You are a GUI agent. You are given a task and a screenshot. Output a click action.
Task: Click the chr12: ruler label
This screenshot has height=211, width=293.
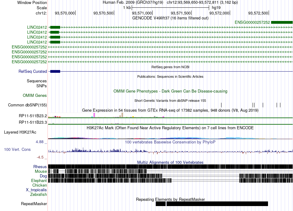[41, 13]
